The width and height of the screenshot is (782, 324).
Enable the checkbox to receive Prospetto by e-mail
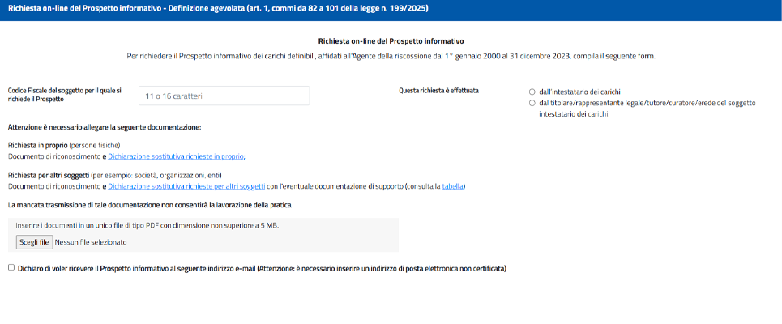pyautogui.click(x=11, y=267)
